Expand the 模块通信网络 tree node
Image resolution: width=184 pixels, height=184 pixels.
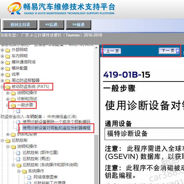[2, 62]
